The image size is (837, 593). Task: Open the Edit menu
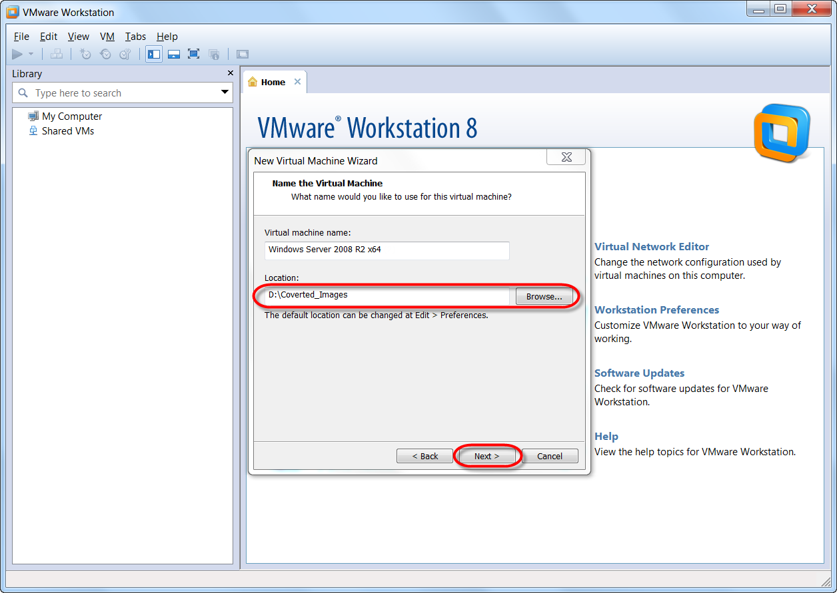click(x=49, y=37)
